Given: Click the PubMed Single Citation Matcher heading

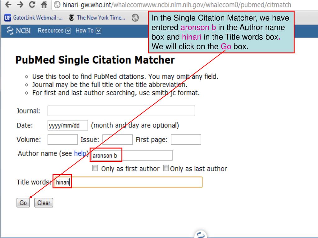Looking at the screenshot, I should [x=95, y=60].
